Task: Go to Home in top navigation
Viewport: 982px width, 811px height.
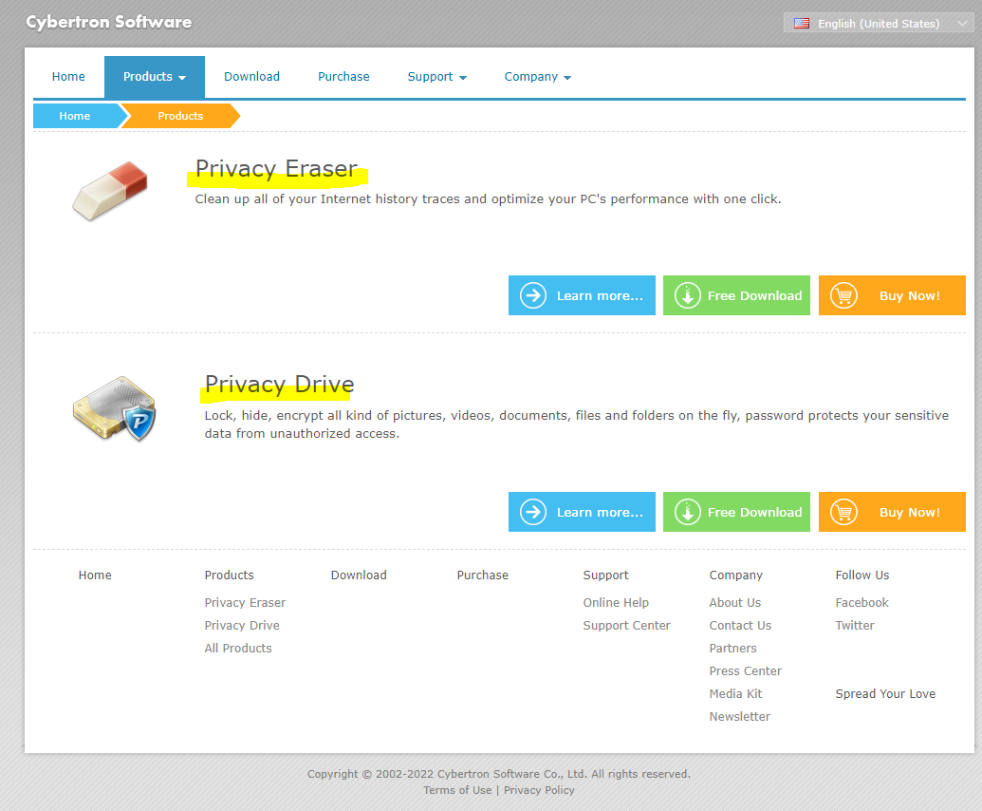Action: point(68,77)
